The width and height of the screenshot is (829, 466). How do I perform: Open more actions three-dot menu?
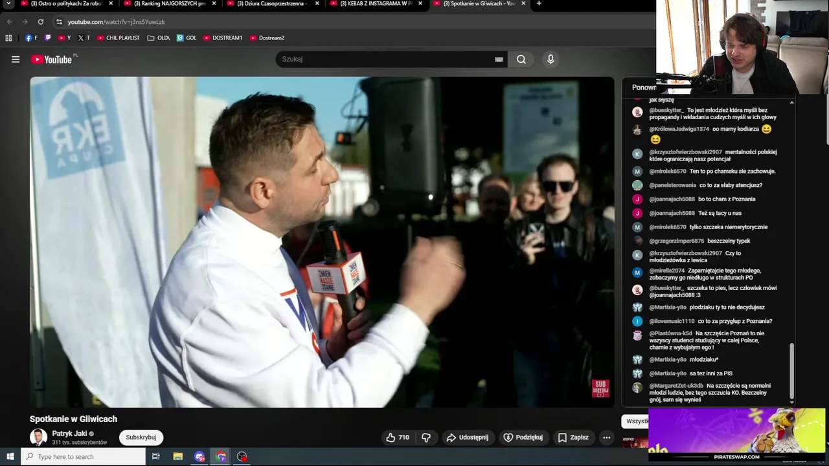pos(606,438)
